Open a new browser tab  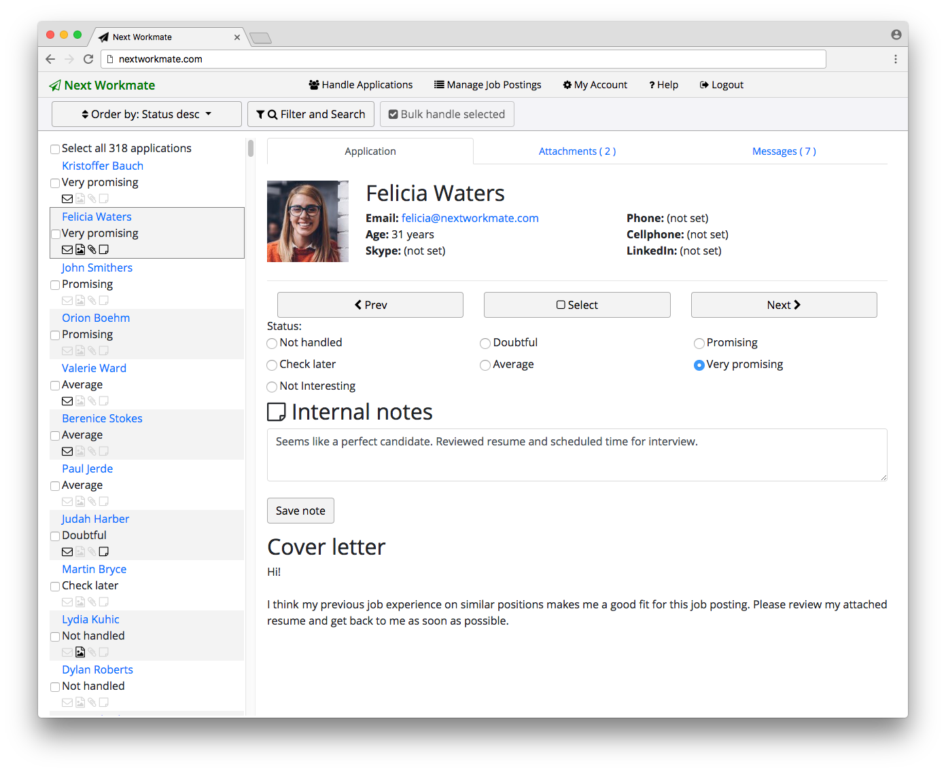[260, 38]
